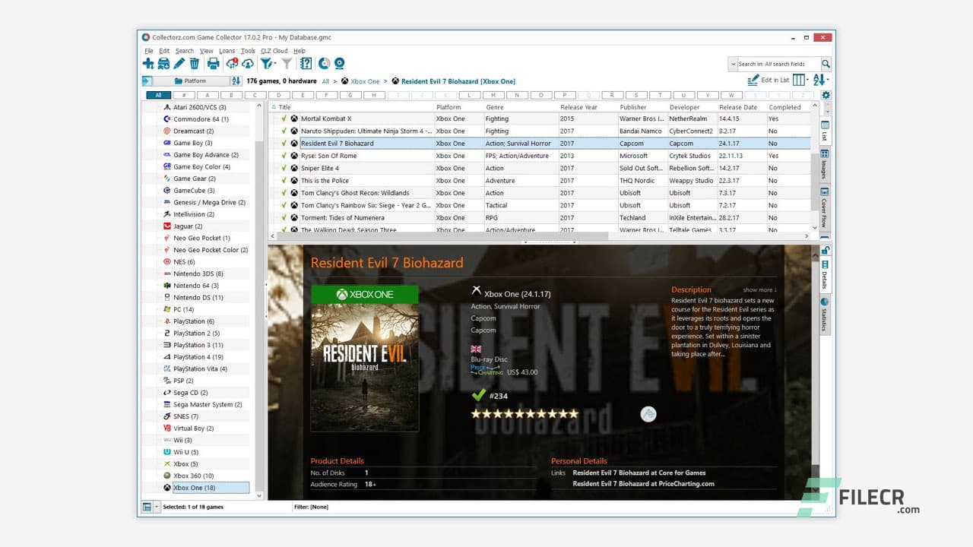Open the column layout dropdown arrow
The height and width of the screenshot is (547, 973).
(807, 81)
